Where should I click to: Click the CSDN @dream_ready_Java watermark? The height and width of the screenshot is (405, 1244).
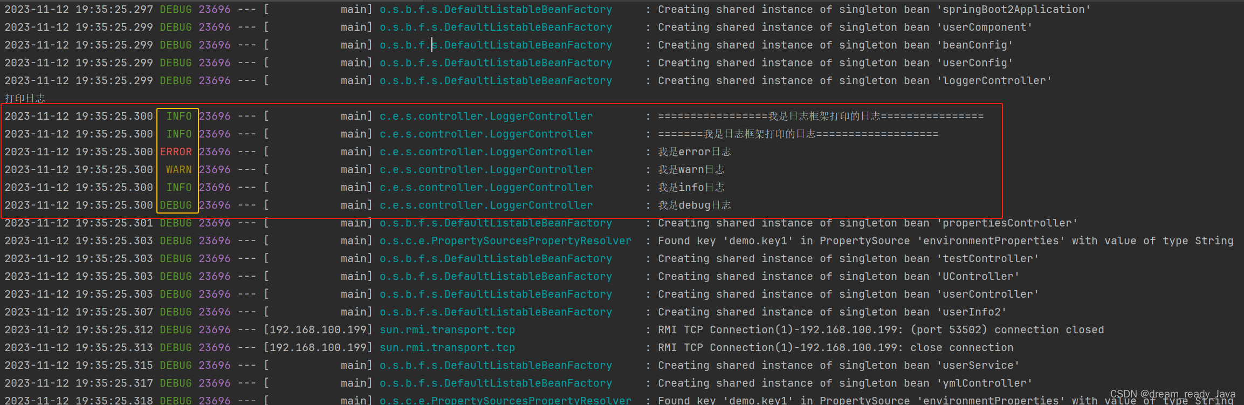click(x=1172, y=394)
